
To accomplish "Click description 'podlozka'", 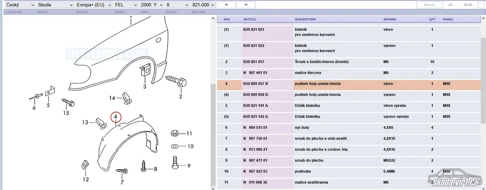I will click(302, 172).
